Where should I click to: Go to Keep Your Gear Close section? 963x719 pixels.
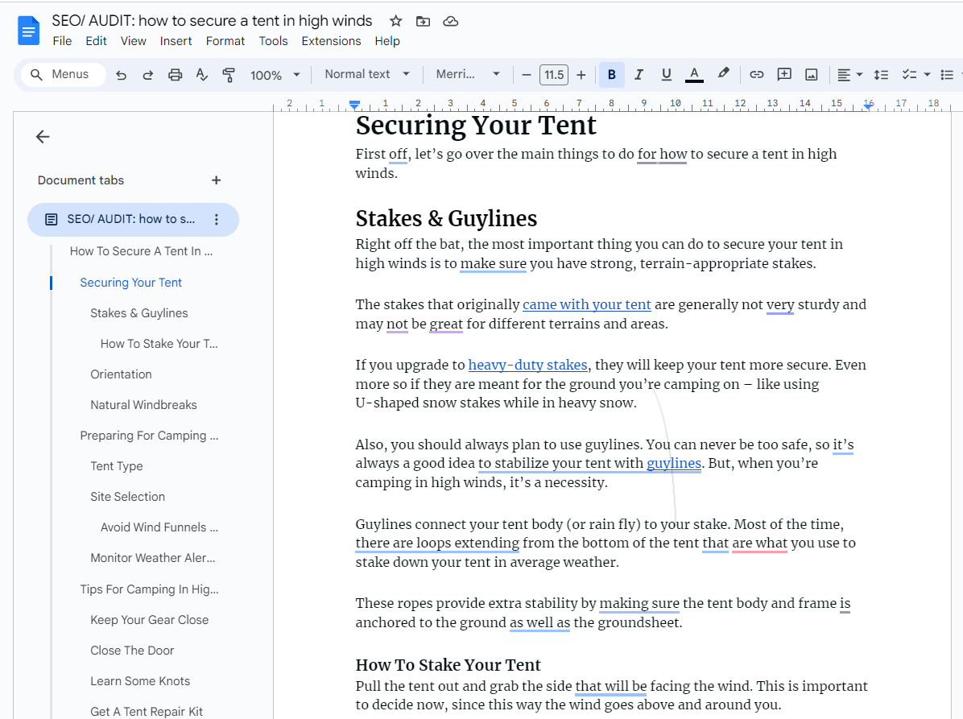(x=149, y=620)
